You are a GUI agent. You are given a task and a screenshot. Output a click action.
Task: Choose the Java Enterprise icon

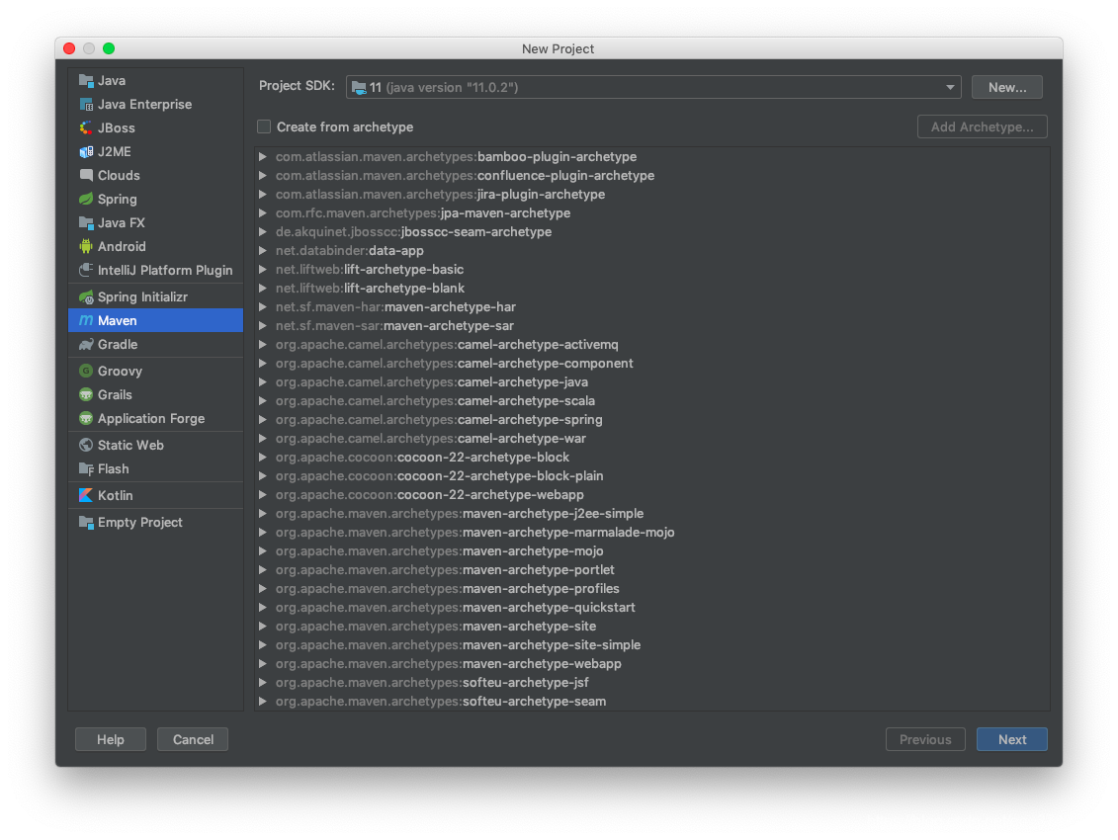pos(86,104)
